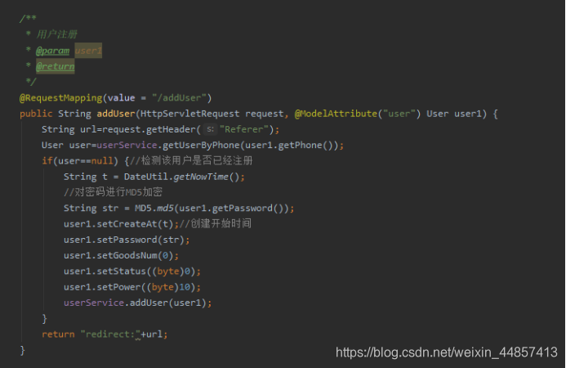Viewport: 566px width, 368px height.
Task: Click the setPassword(str) line
Action: click(127, 240)
